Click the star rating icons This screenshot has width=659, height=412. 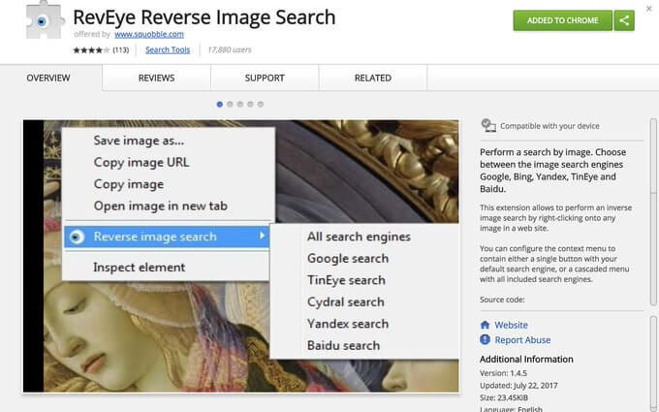pos(91,49)
